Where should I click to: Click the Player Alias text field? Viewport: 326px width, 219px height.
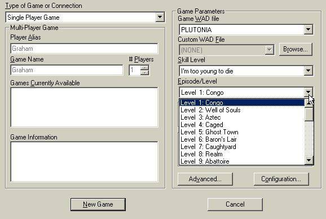coord(84,49)
